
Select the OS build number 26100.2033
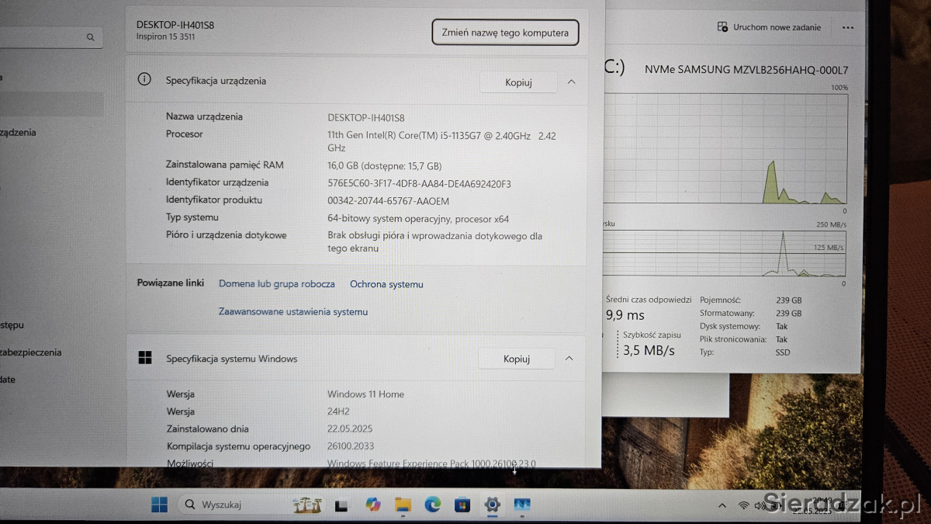(351, 446)
